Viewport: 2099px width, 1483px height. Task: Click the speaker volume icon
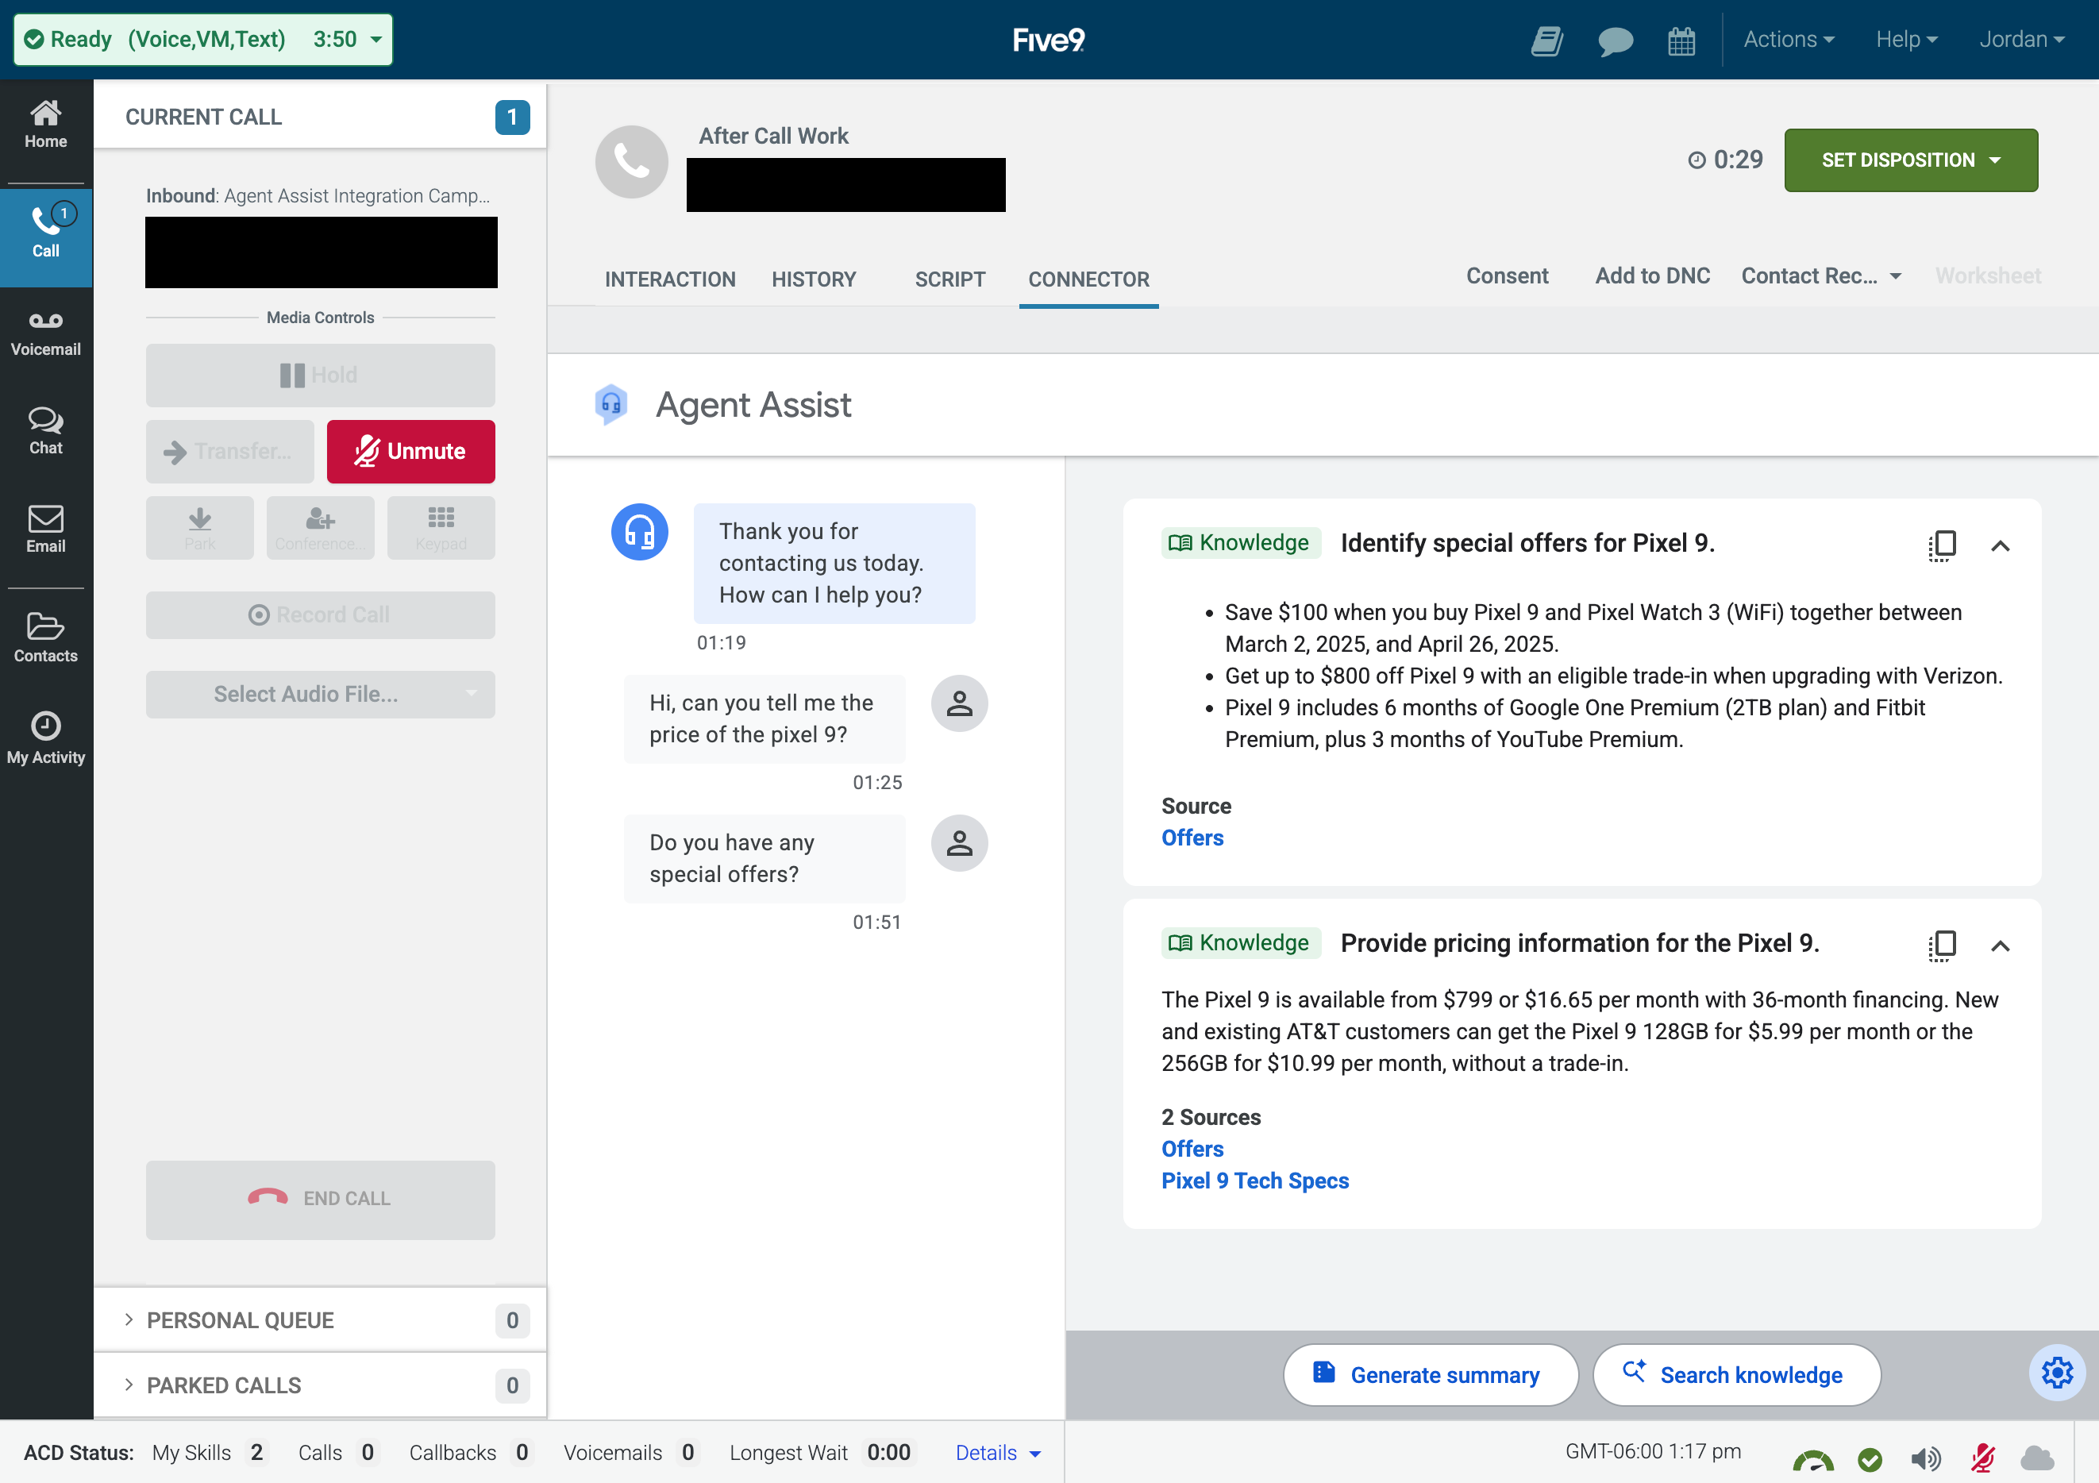point(1925,1458)
